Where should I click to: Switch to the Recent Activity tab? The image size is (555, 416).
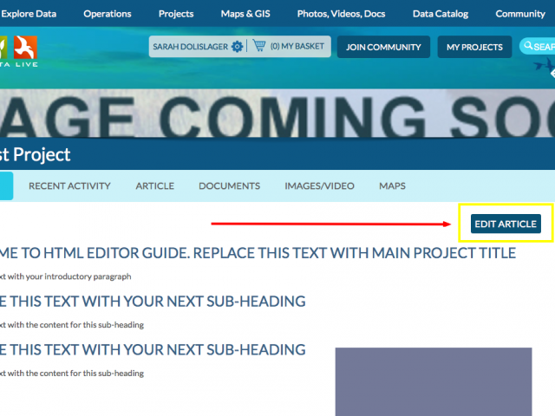[69, 186]
